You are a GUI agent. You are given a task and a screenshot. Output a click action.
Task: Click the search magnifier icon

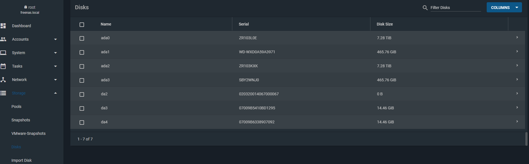425,8
